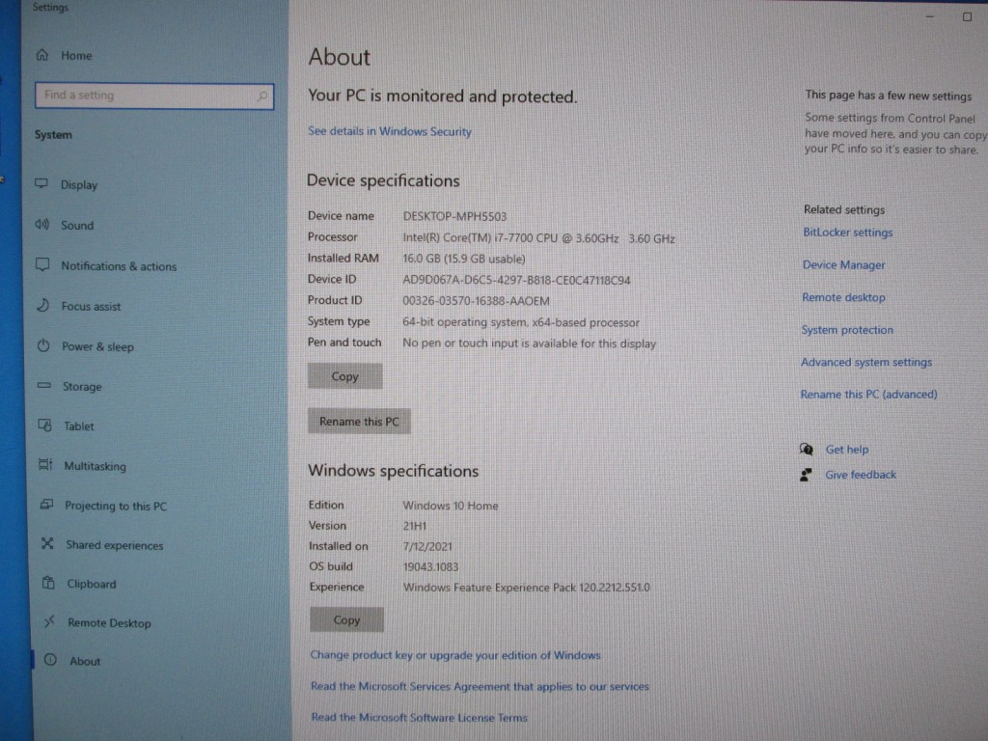Click the Tablet icon
The height and width of the screenshot is (741, 988).
click(x=44, y=425)
